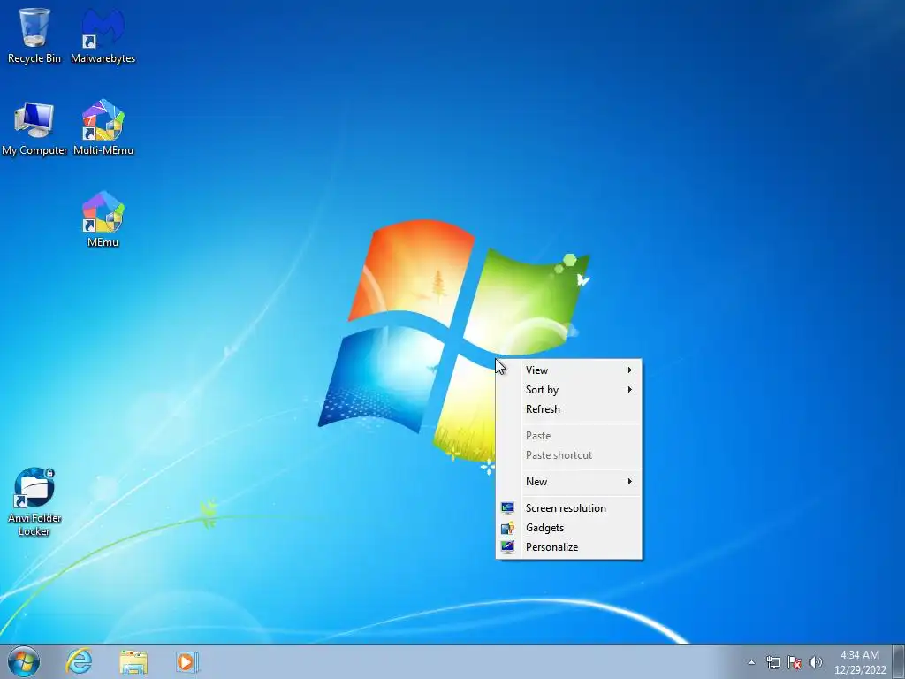Screen dimensions: 905x679
Task: Select the MEmu desktop shortcut
Action: [103, 219]
